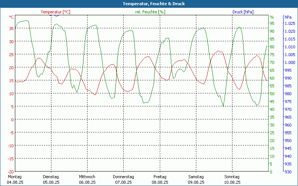Image resolution: width=298 pixels, height=186 pixels.
Task: Pick the Donnerstag 07.08.25 date label
Action: pos(123,179)
